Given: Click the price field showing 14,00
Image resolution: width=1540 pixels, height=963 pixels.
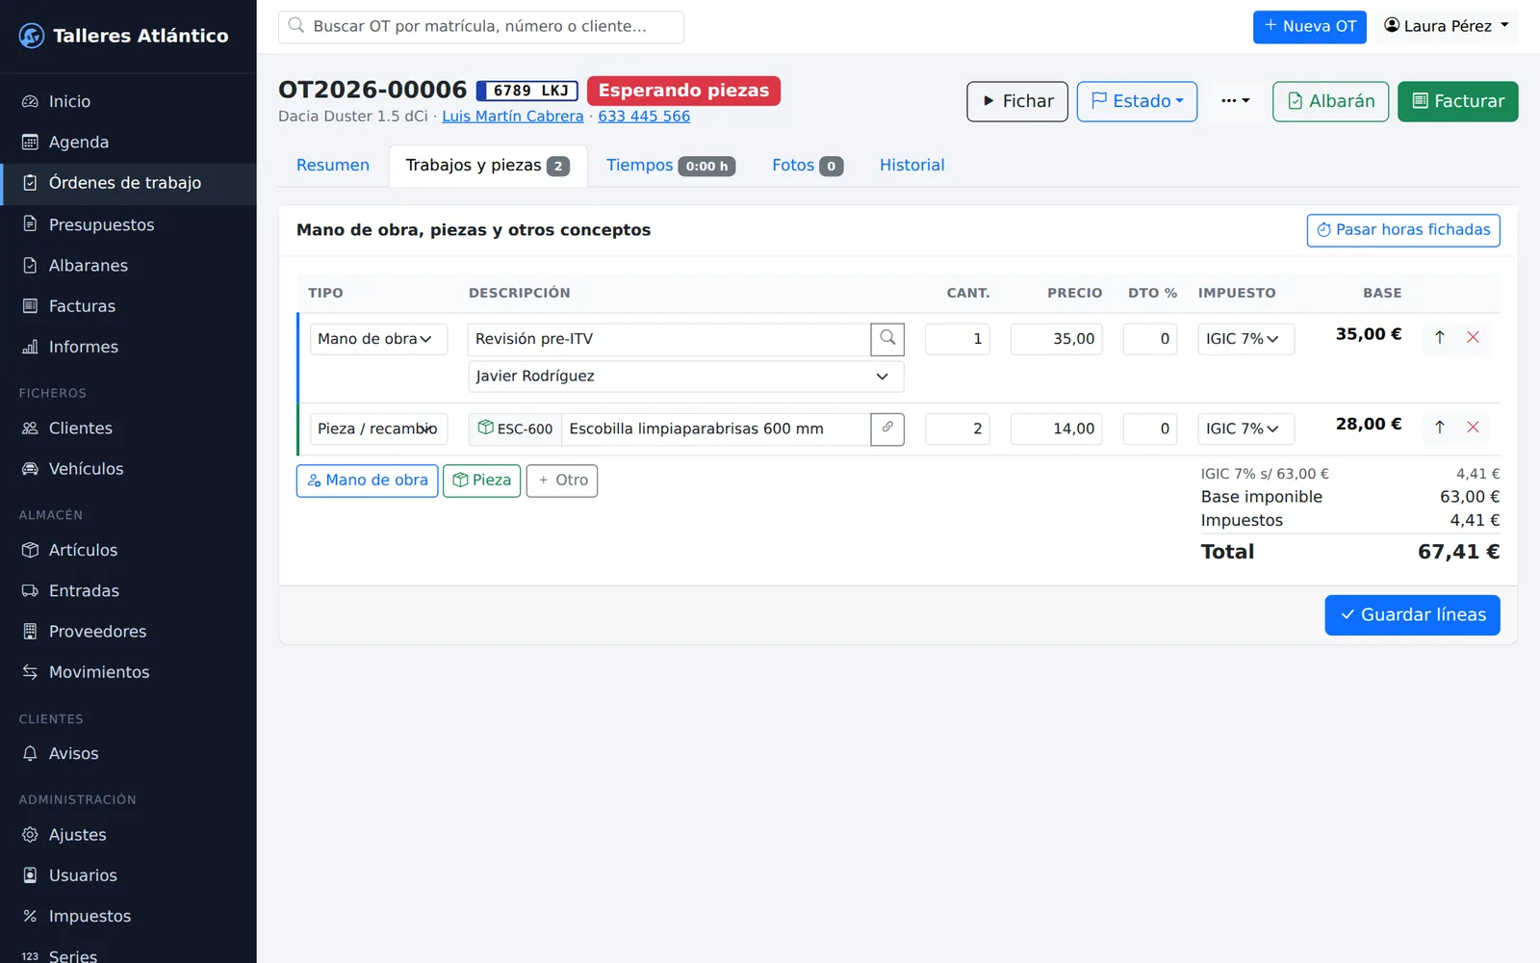Looking at the screenshot, I should coord(1057,429).
